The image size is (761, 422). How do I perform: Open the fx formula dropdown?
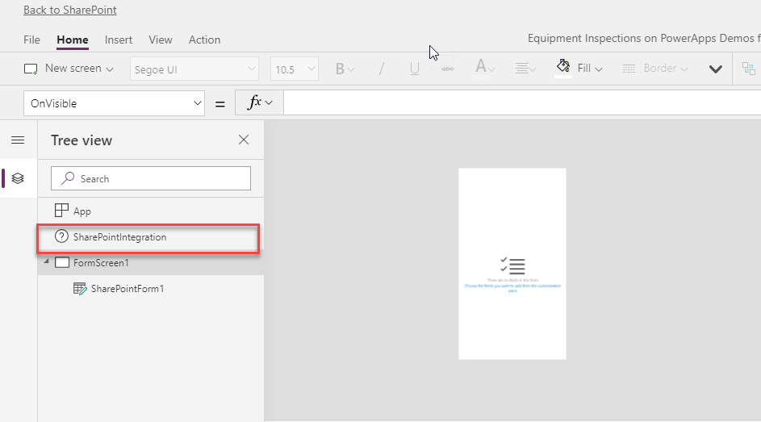pyautogui.click(x=259, y=102)
